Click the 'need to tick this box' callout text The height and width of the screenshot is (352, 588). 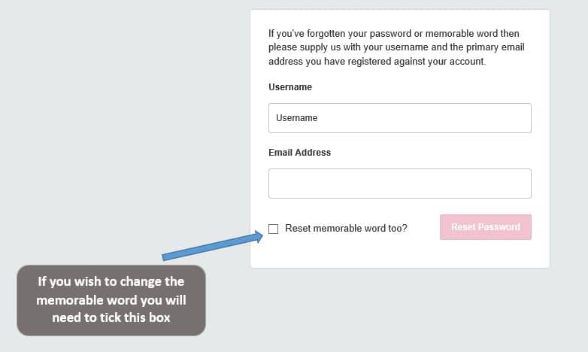coord(111,317)
